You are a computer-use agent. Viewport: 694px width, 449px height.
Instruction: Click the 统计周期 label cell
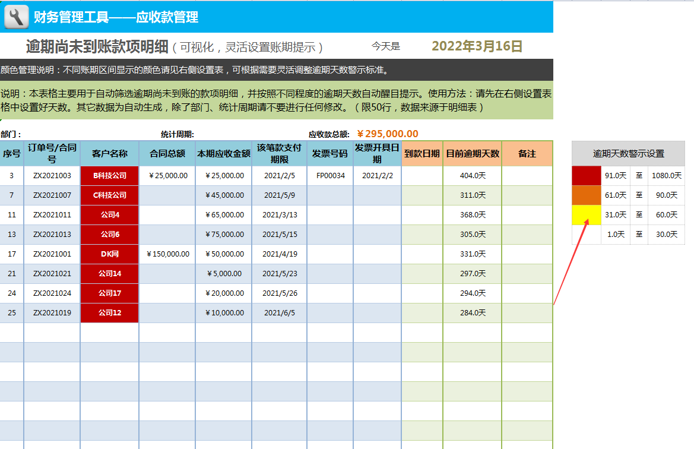(x=177, y=134)
